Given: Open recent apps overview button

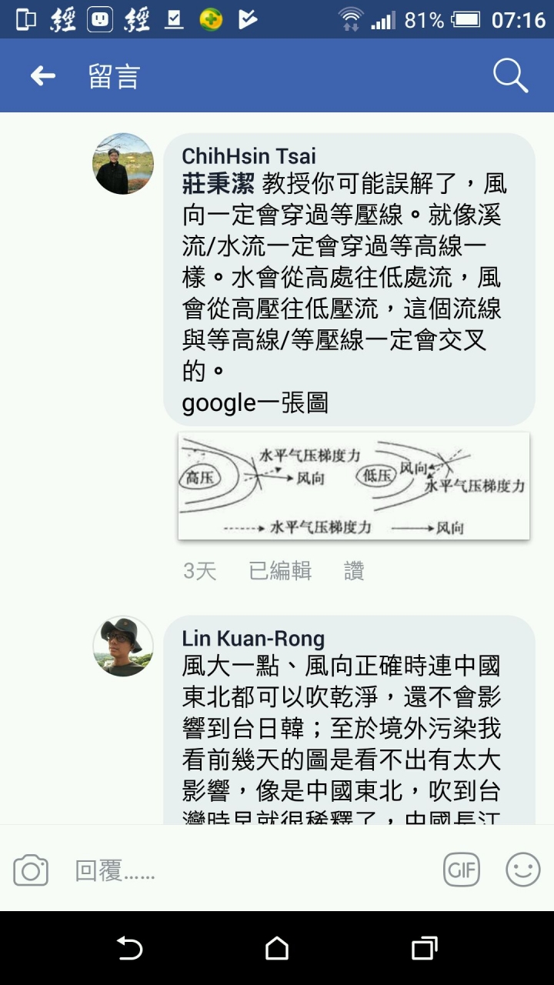Looking at the screenshot, I should point(424,948).
